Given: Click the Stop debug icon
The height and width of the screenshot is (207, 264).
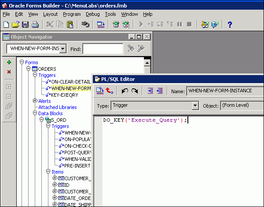Looking at the screenshot, I should (x=189, y=25).
